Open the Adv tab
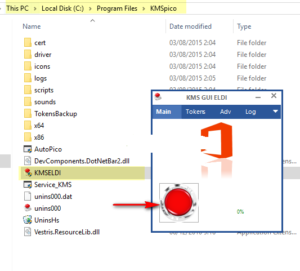300x271 pixels. 225,112
